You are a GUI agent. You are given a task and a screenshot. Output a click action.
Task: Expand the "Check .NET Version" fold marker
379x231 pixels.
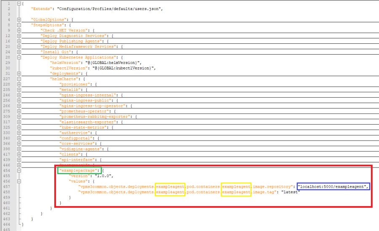pyautogui.click(x=19, y=30)
